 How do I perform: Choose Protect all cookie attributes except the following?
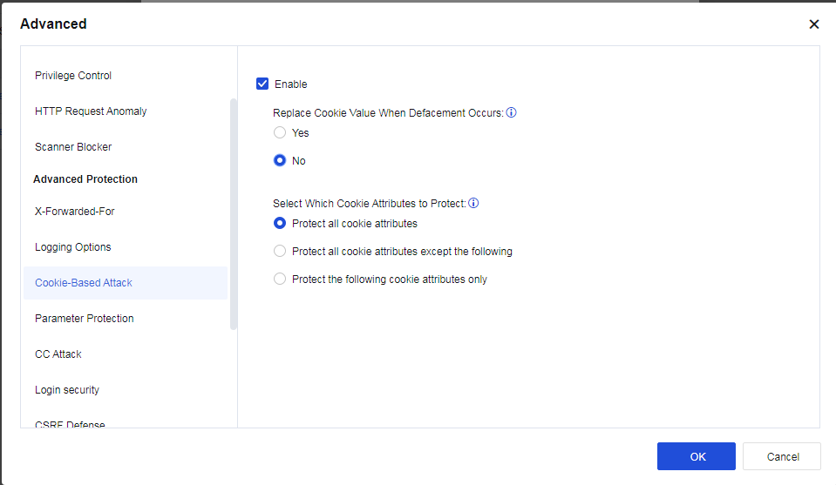point(280,252)
